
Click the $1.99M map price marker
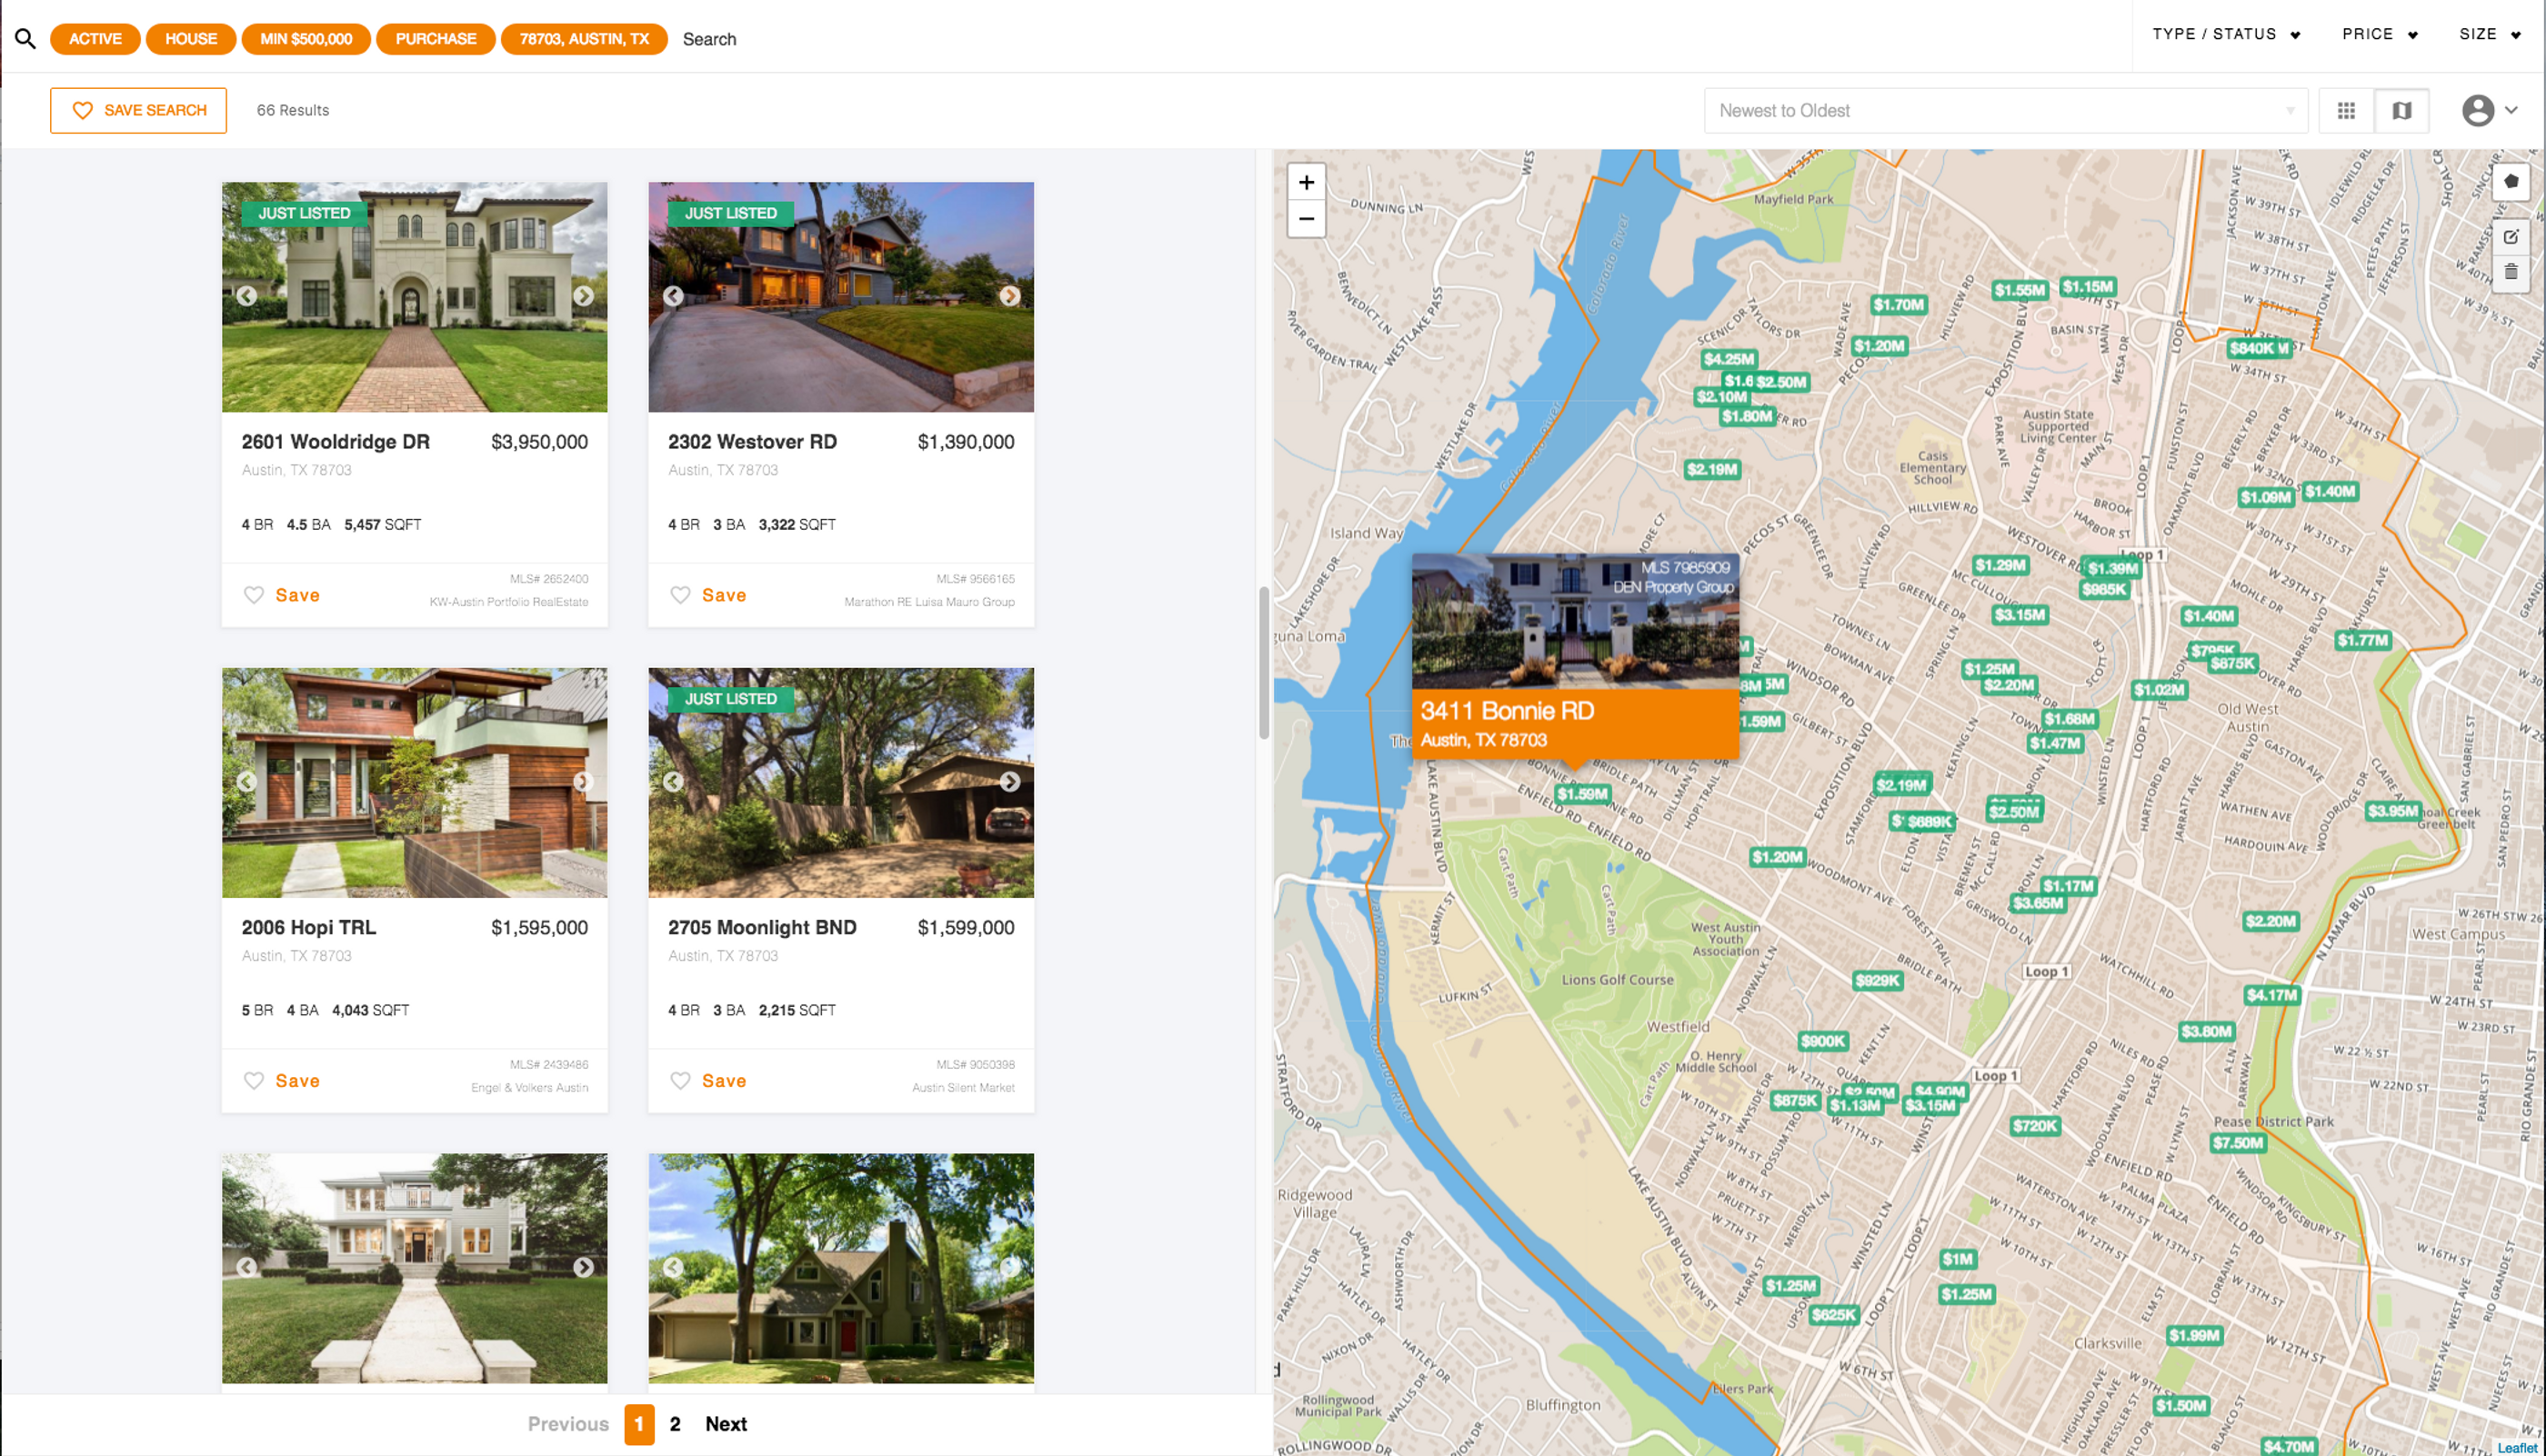(2194, 1336)
